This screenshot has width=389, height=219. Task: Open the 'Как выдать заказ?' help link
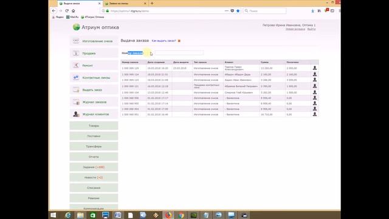pyautogui.click(x=164, y=41)
